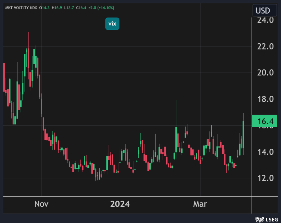Click the 22.0 price axis label

265,47
